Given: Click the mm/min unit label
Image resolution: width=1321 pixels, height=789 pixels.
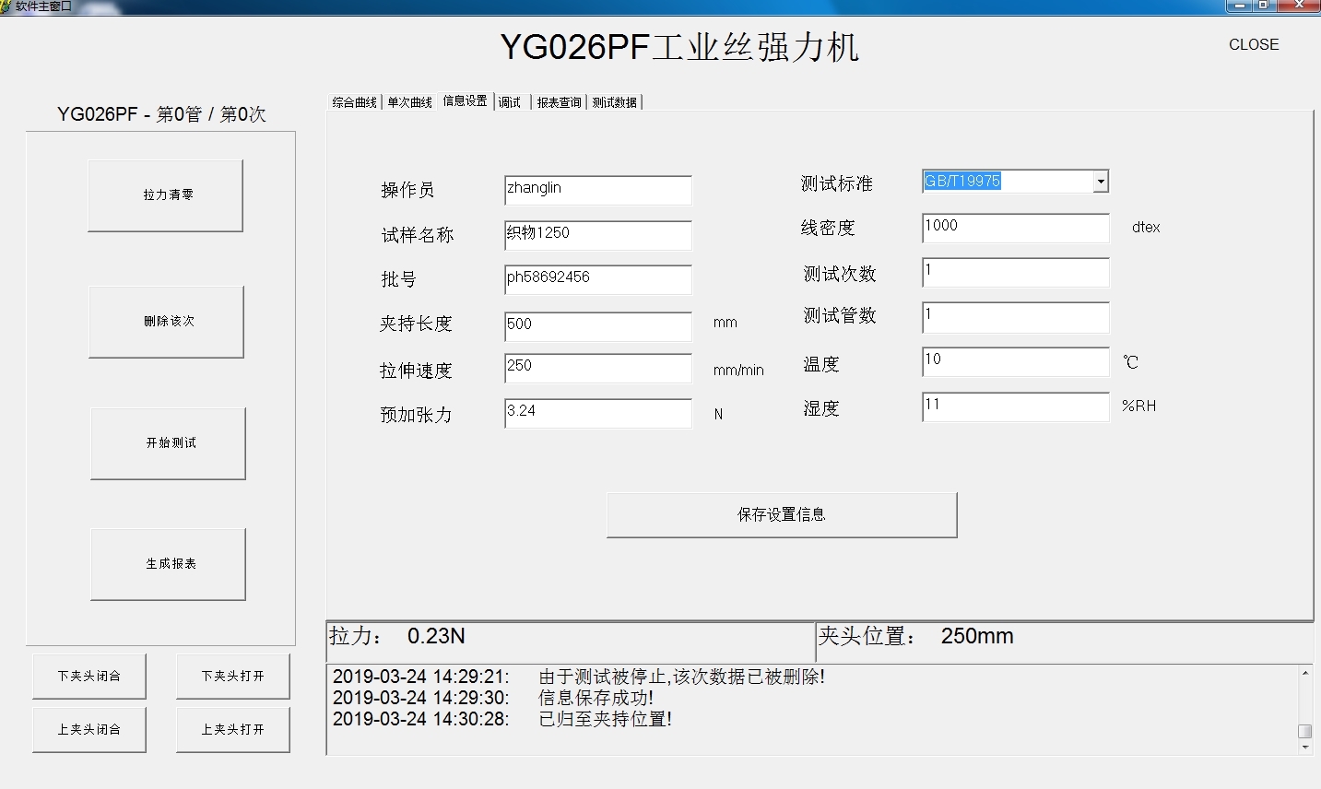Looking at the screenshot, I should pos(738,371).
